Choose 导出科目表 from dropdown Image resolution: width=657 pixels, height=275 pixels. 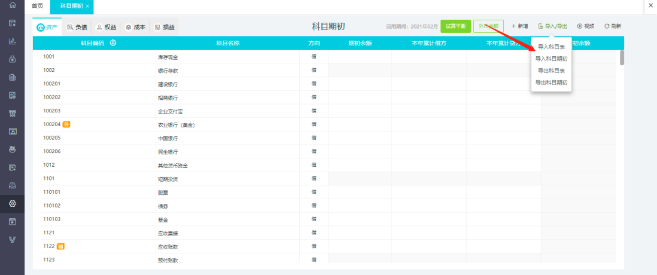pos(552,71)
